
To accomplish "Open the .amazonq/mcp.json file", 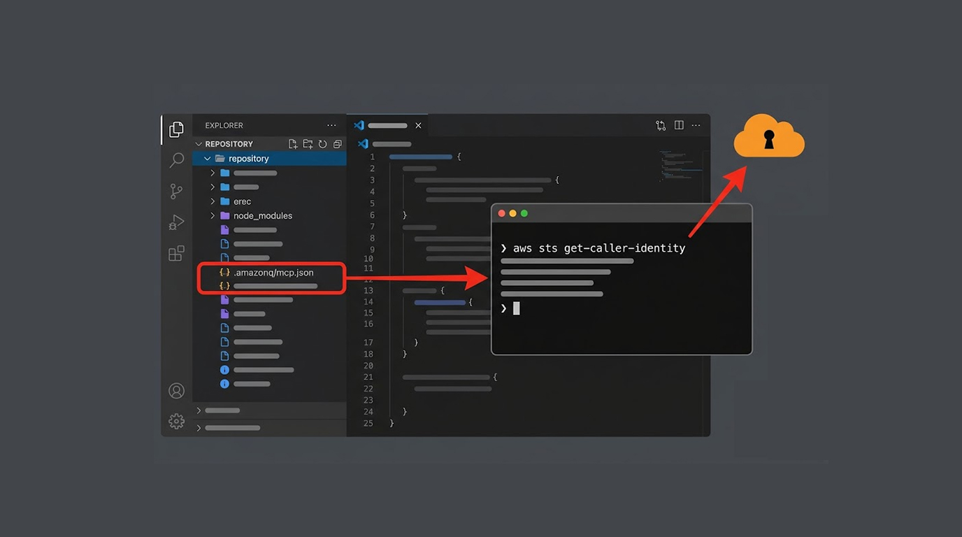I will 273,272.
